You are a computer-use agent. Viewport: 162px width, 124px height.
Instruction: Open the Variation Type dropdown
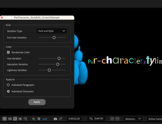point(52,31)
